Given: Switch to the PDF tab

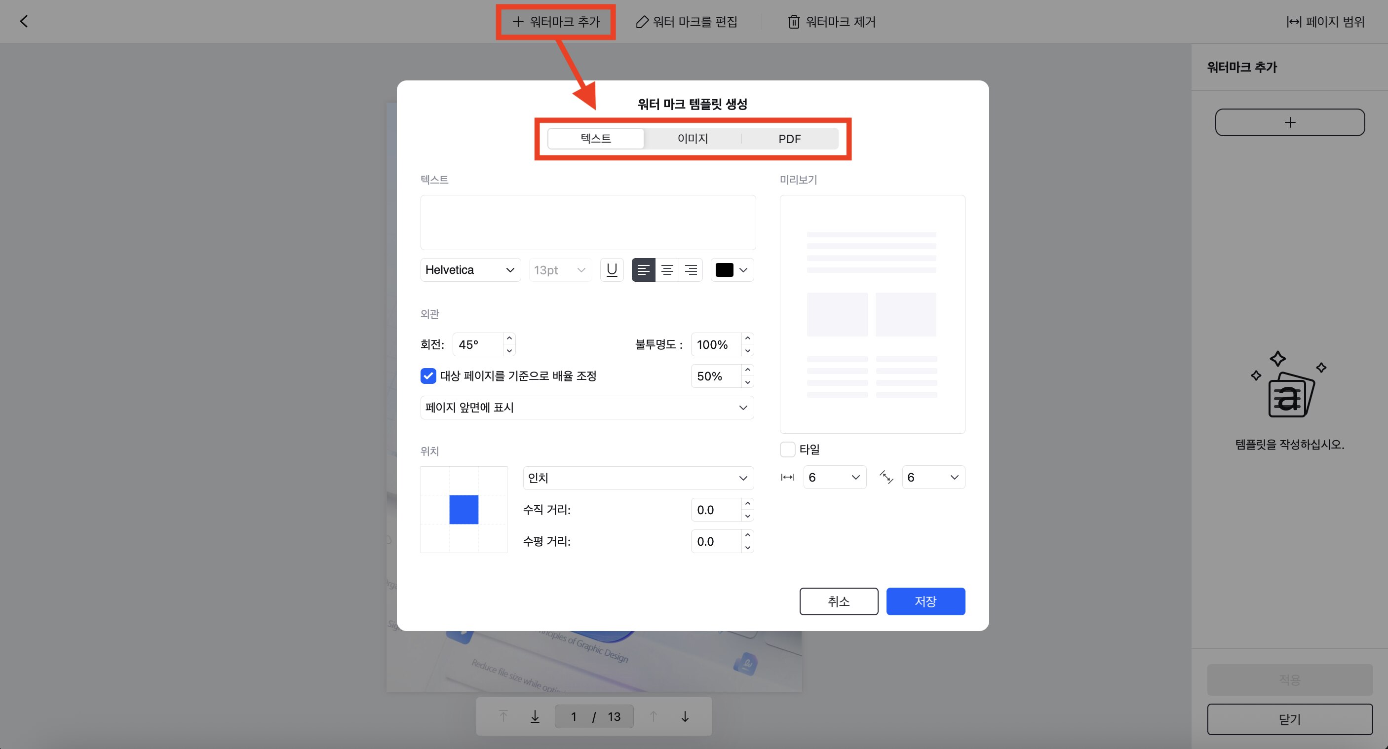Looking at the screenshot, I should 789,138.
